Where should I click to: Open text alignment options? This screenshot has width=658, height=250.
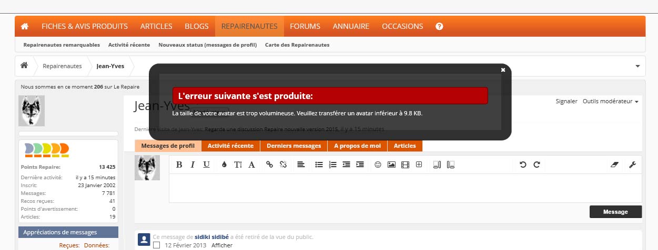coord(301,165)
